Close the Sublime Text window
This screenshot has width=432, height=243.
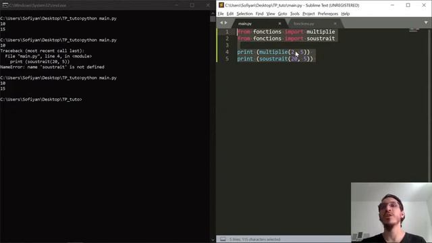424,5
